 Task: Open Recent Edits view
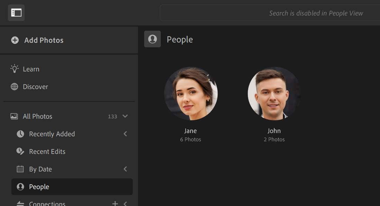click(47, 151)
